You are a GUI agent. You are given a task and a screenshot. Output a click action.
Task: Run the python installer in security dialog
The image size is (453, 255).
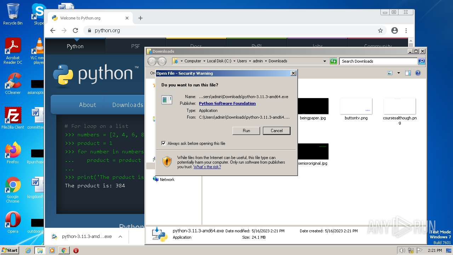[246, 131]
